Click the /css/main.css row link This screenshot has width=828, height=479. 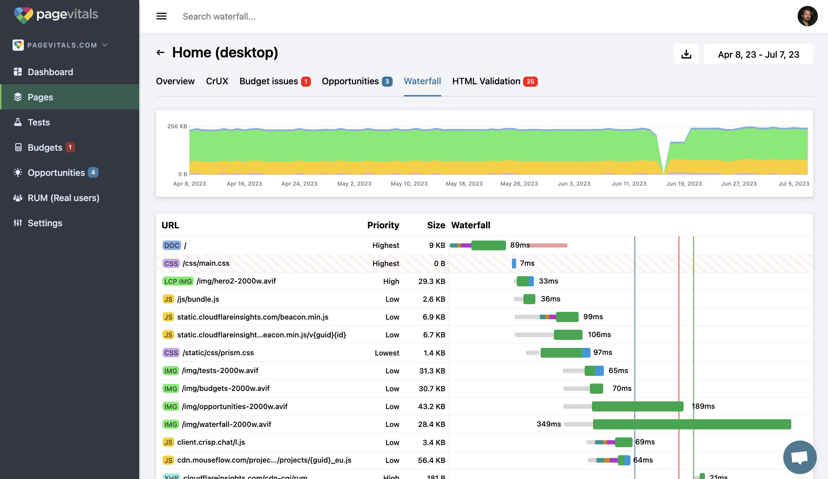coord(206,263)
